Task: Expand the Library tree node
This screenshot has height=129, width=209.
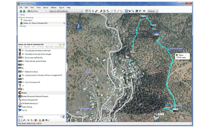Action: coord(19,15)
